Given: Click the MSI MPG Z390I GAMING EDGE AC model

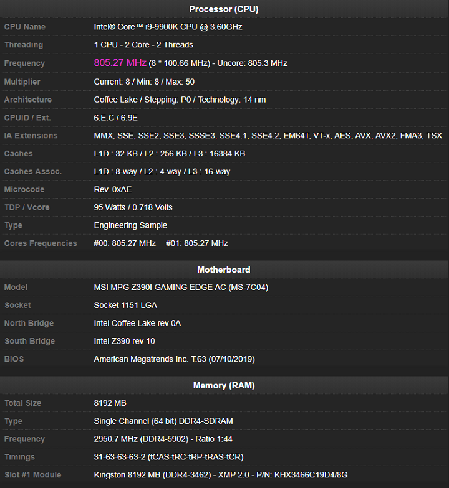Looking at the screenshot, I should [181, 288].
